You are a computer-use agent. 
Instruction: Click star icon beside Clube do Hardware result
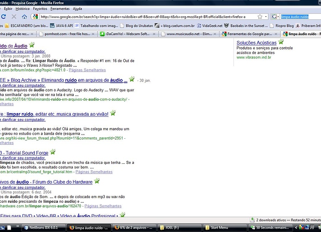[97, 181]
